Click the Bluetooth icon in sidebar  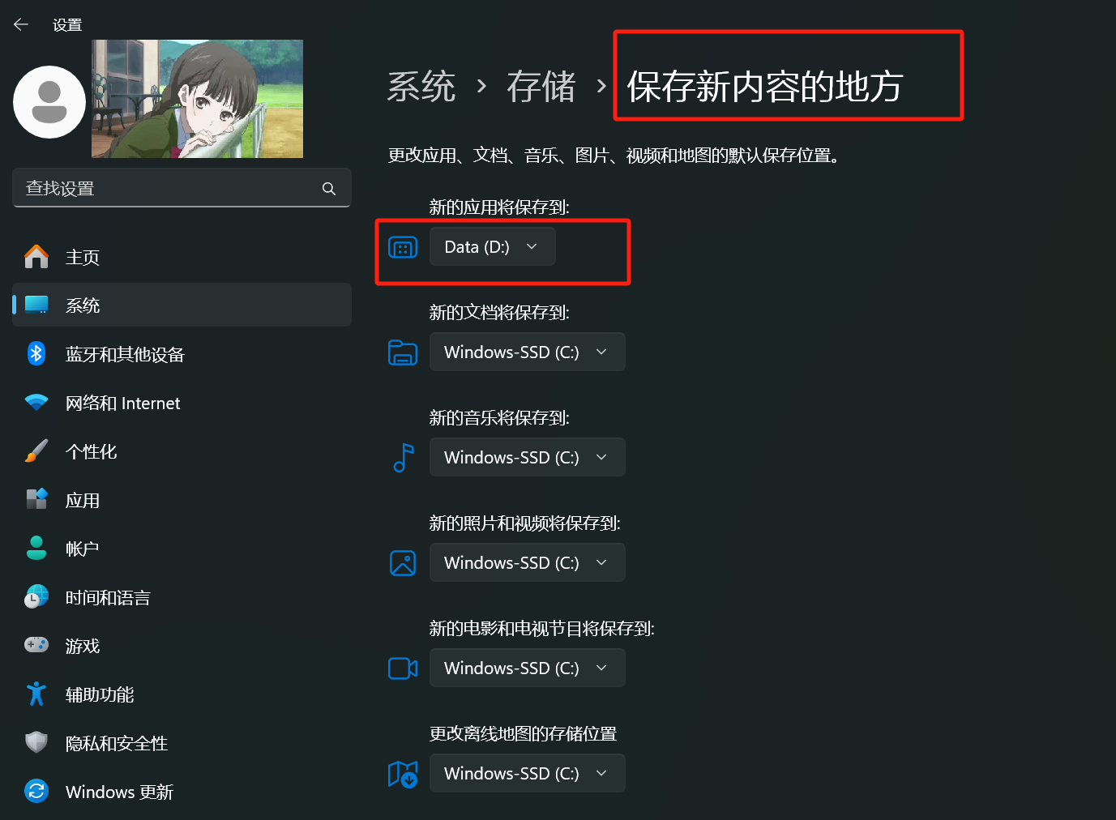coord(36,354)
